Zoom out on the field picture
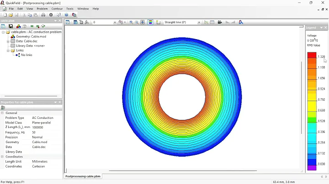This screenshot has height=184, width=329. pos(137,22)
